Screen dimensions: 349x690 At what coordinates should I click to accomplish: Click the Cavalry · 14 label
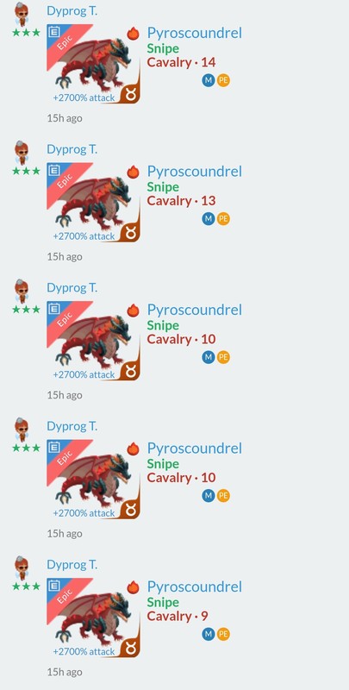click(181, 62)
